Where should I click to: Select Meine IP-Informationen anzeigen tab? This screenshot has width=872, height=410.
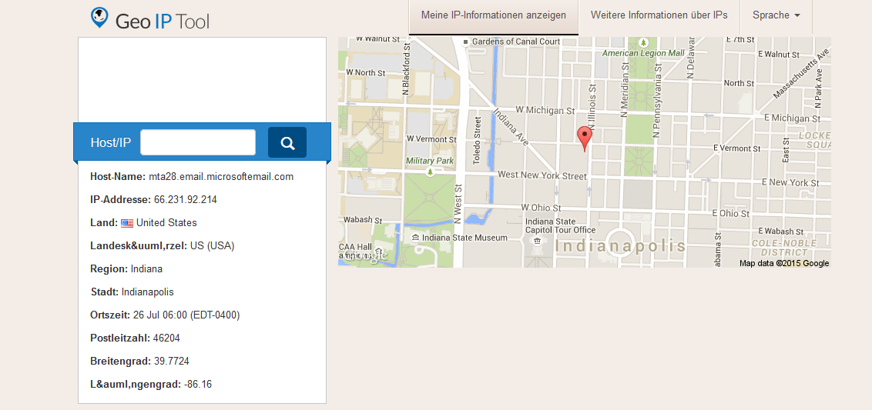[x=494, y=15]
